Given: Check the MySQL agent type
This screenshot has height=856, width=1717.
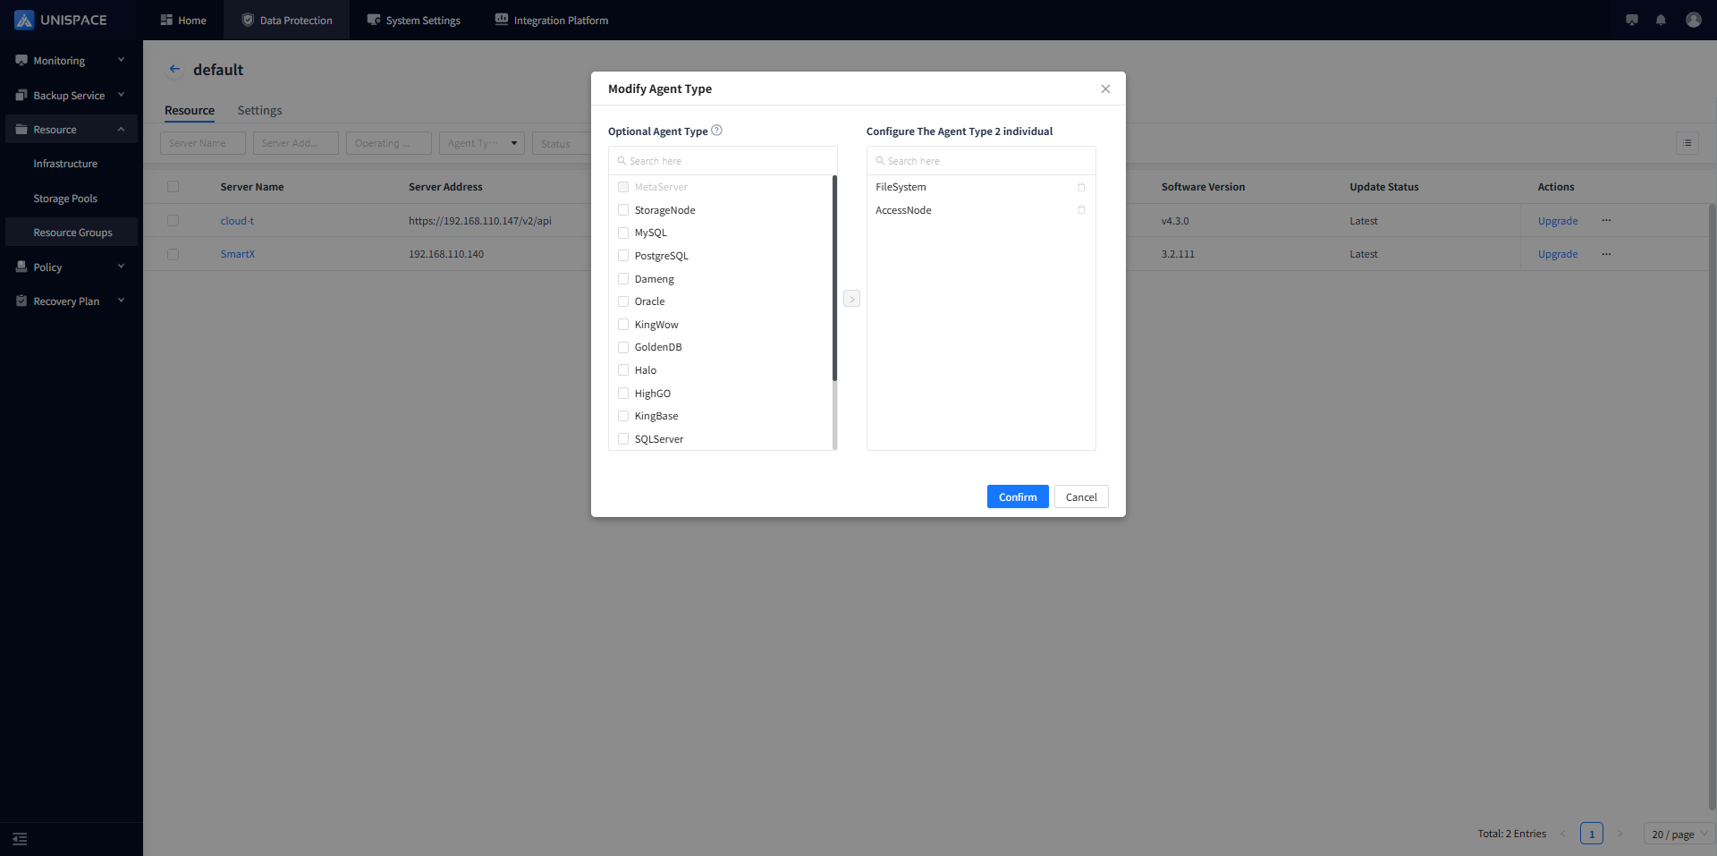Looking at the screenshot, I should (623, 233).
